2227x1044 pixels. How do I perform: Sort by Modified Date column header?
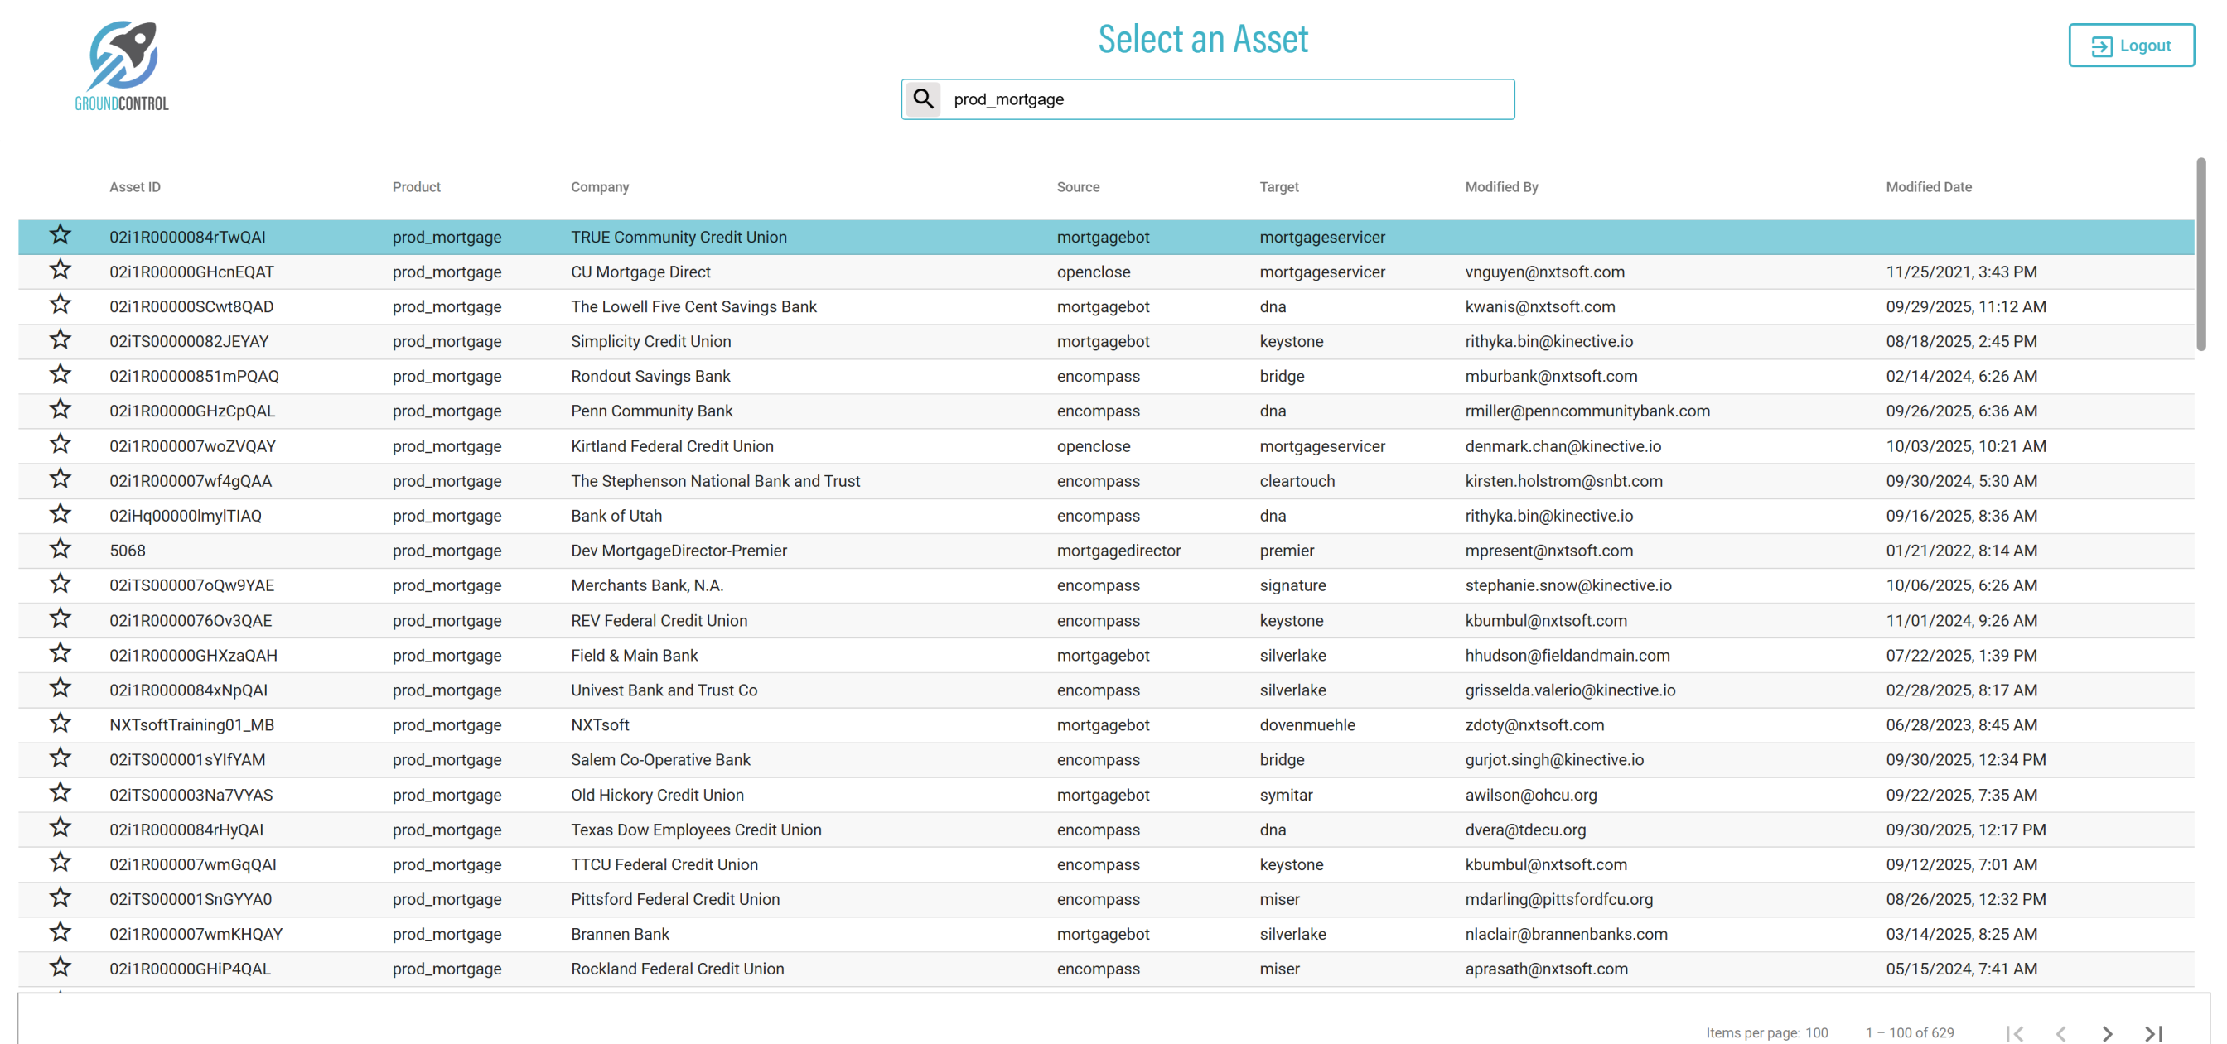(x=1928, y=186)
